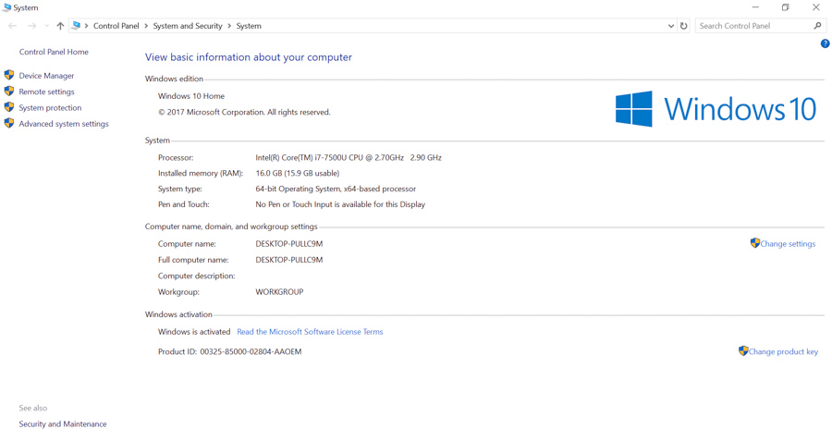Open the recent locations dropdown arrow
The height and width of the screenshot is (441, 832).
tap(47, 26)
